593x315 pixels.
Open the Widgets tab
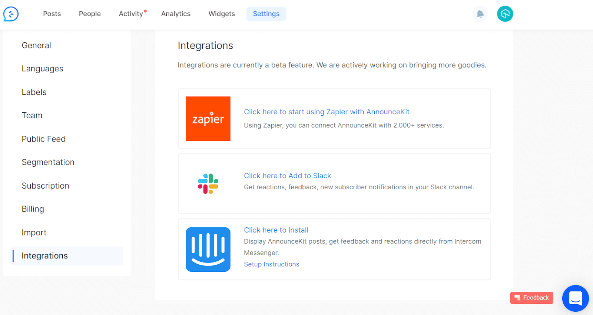pyautogui.click(x=222, y=14)
